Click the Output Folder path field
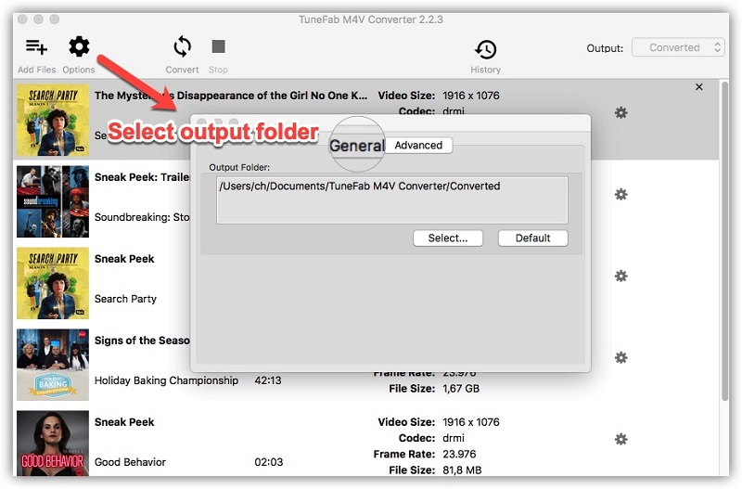This screenshot has height=489, width=742. tap(392, 199)
